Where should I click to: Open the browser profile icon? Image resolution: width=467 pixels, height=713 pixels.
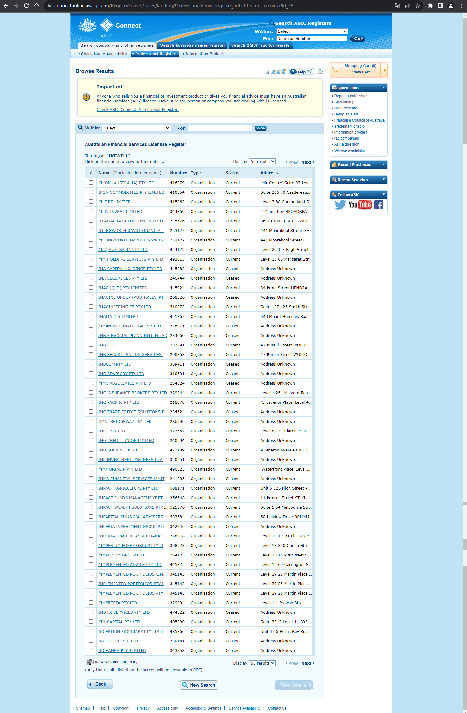point(451,6)
